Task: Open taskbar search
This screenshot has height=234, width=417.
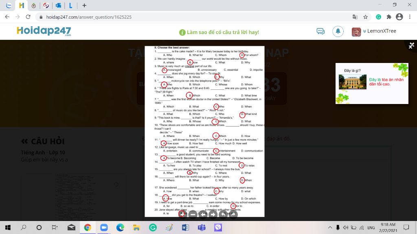Action: 23,227
